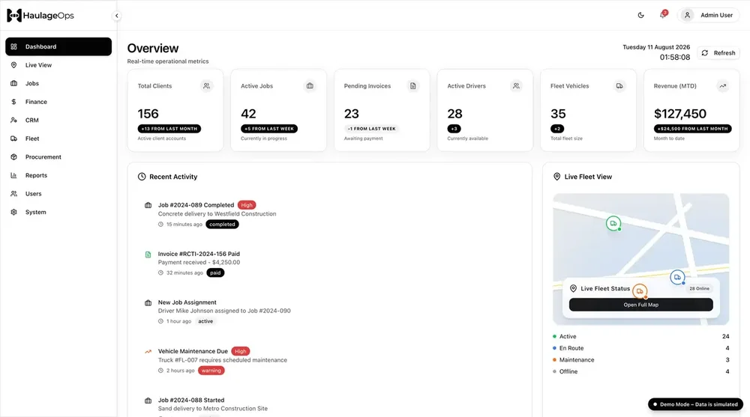Click the briefcase icon beside Job #2024-089
Viewport: 750px width, 417px height.
(x=148, y=205)
